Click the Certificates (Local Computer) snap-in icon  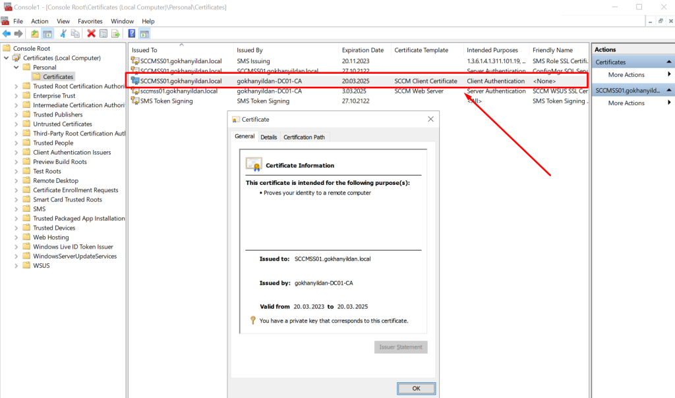click(16, 58)
